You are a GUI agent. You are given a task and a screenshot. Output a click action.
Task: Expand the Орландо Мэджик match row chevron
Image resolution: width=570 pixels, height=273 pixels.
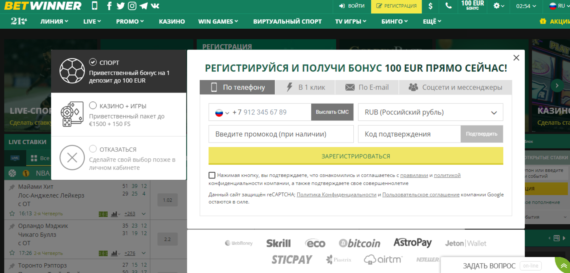pos(144,253)
